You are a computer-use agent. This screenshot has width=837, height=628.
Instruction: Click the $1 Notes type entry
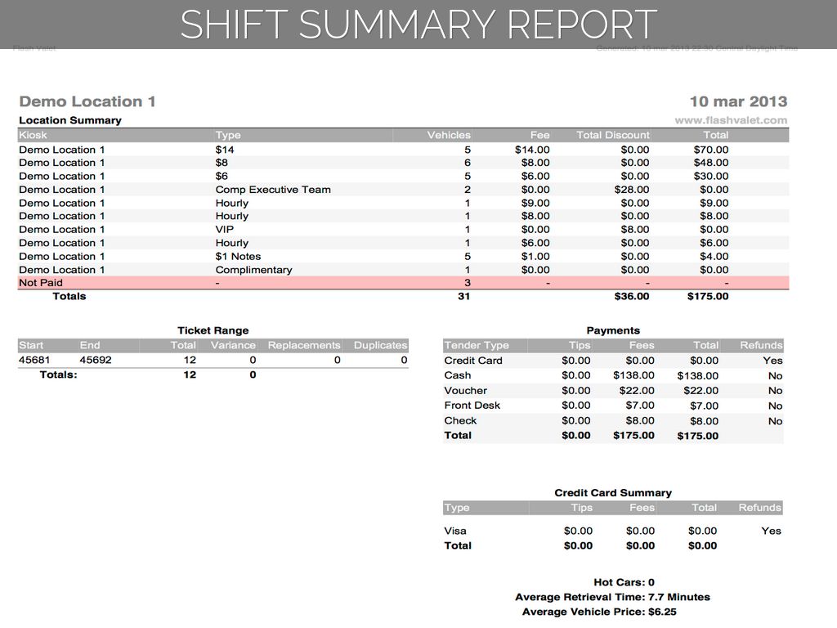(x=238, y=257)
